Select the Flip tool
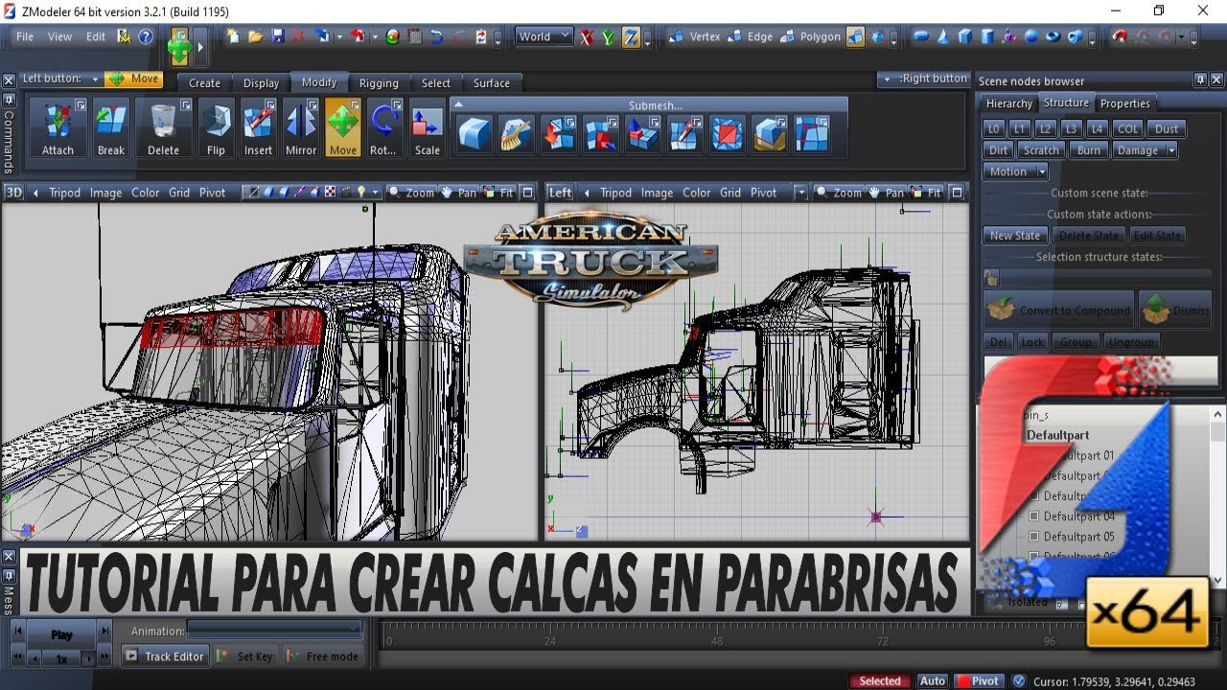1227x690 pixels. tap(216, 127)
